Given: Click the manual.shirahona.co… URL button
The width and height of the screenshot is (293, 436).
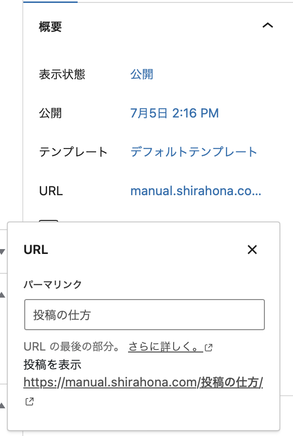Looking at the screenshot, I should point(195,191).
